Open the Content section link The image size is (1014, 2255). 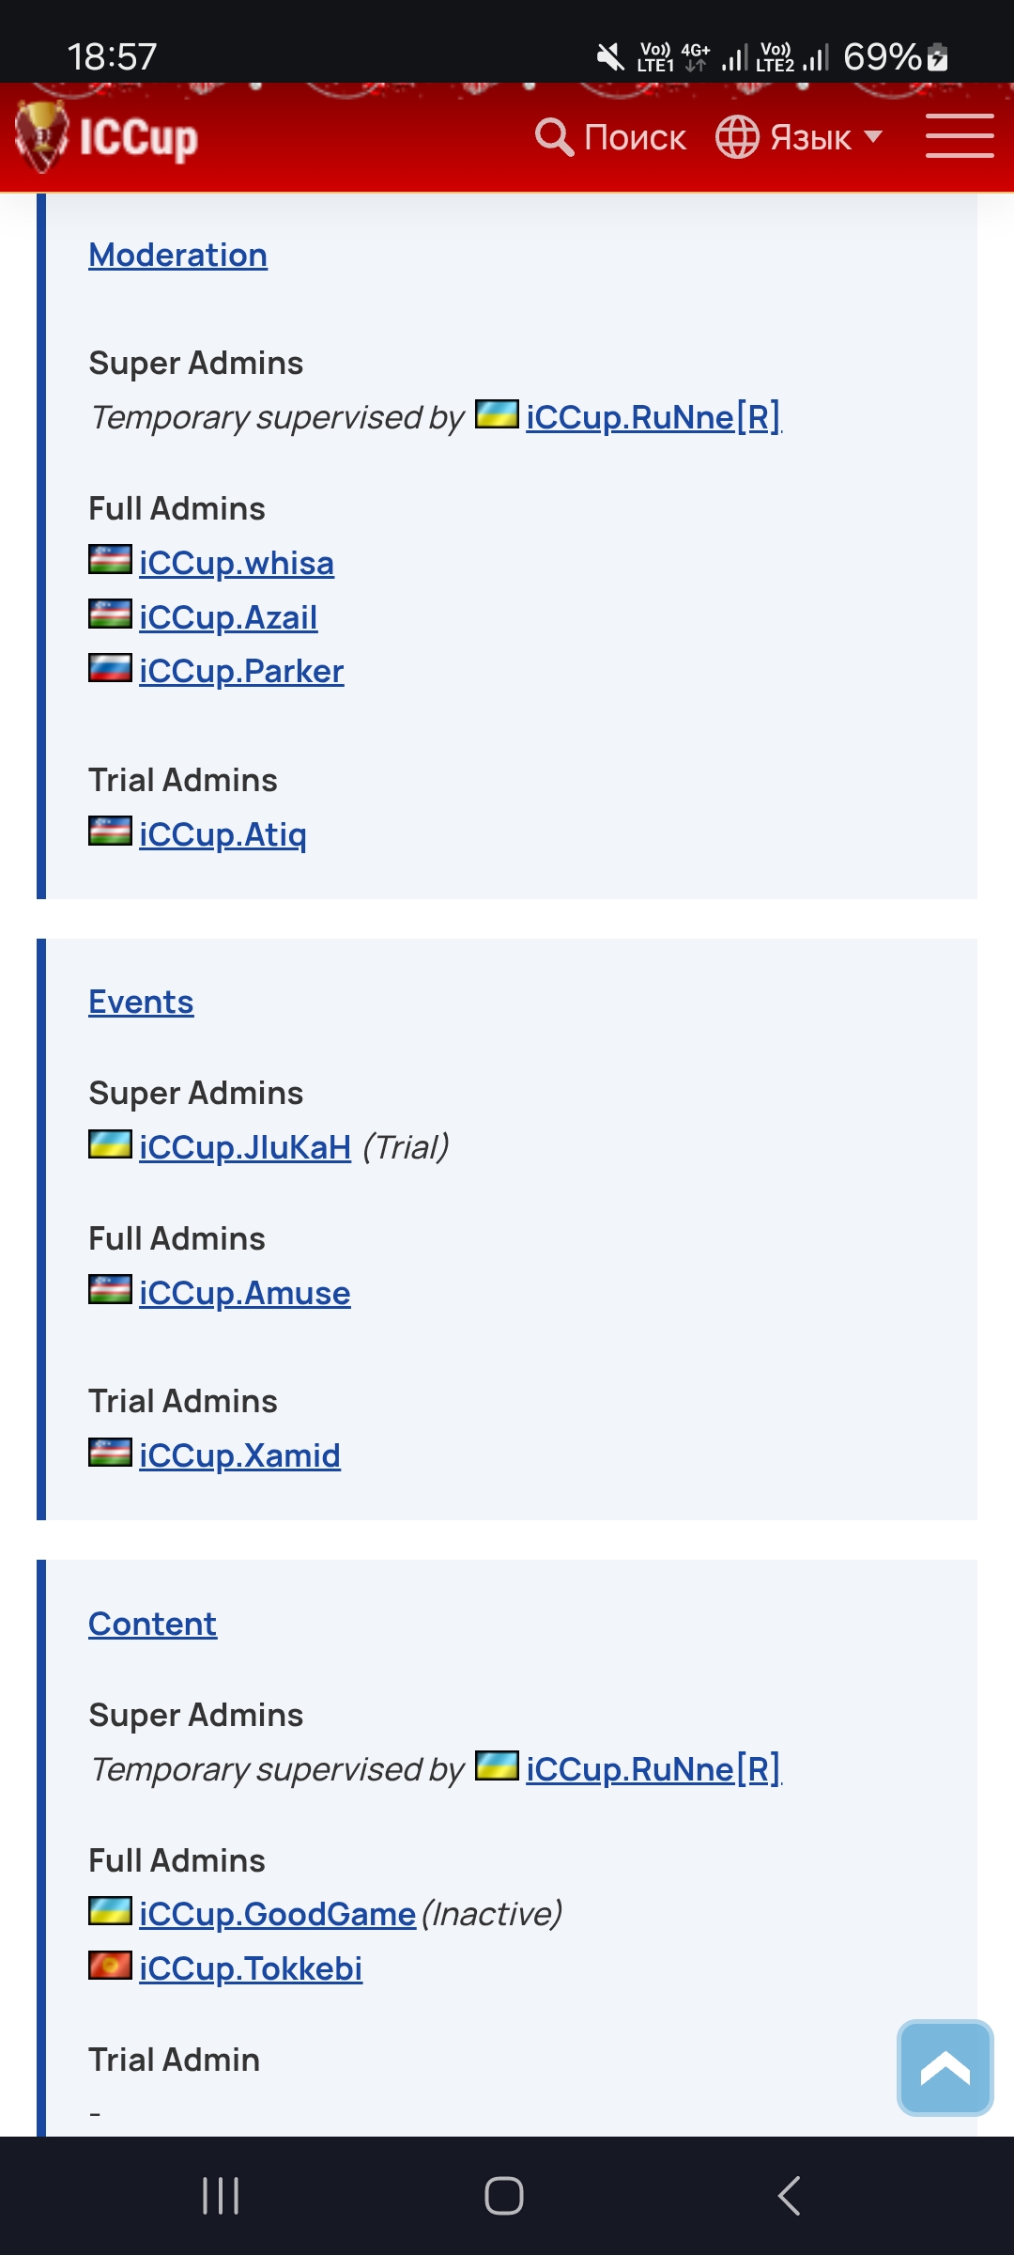coord(152,1624)
